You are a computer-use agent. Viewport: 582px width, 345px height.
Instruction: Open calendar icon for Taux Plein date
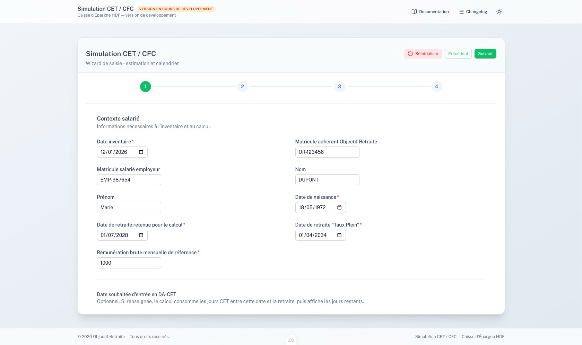[339, 235]
